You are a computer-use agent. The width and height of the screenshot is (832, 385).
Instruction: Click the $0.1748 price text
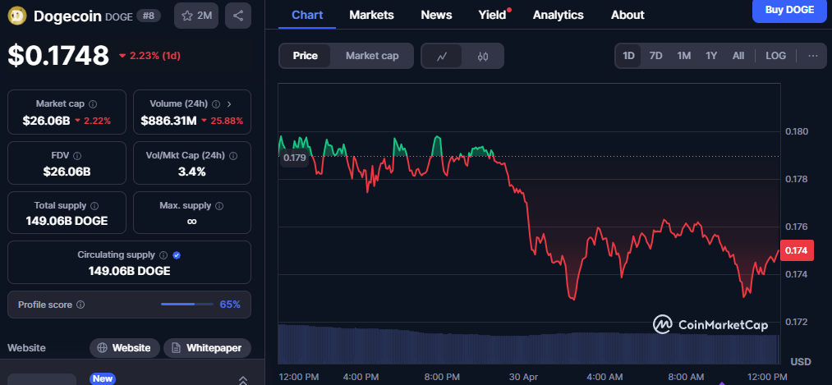pos(58,56)
